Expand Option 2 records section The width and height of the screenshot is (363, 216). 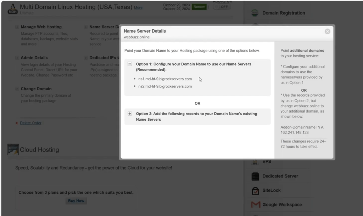[130, 114]
